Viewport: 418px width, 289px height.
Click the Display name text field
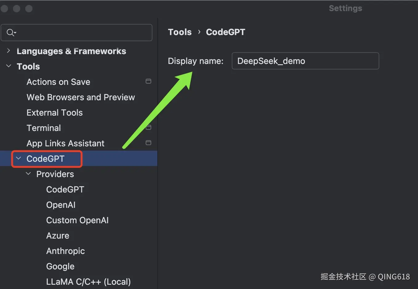pos(305,61)
